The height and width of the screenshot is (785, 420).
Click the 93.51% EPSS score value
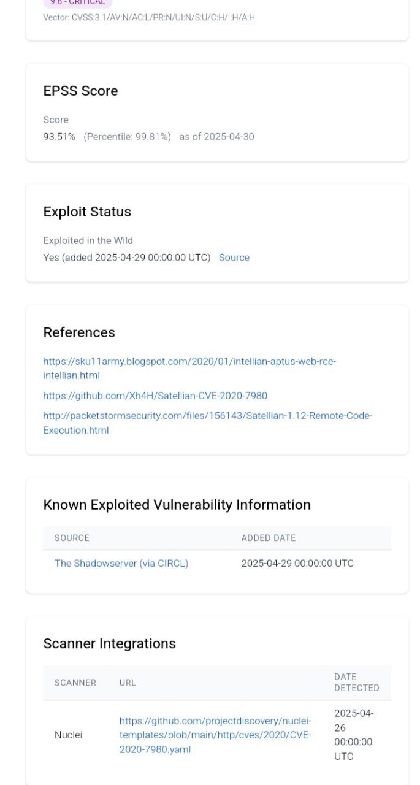tap(59, 137)
